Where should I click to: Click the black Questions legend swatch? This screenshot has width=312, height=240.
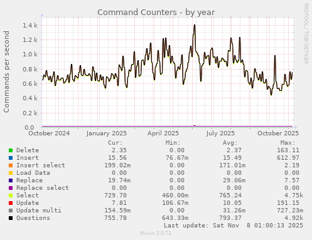[x=11, y=218]
